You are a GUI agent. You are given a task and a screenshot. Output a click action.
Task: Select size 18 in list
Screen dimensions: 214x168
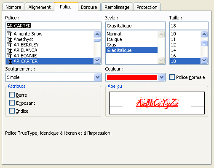[x=185, y=61]
